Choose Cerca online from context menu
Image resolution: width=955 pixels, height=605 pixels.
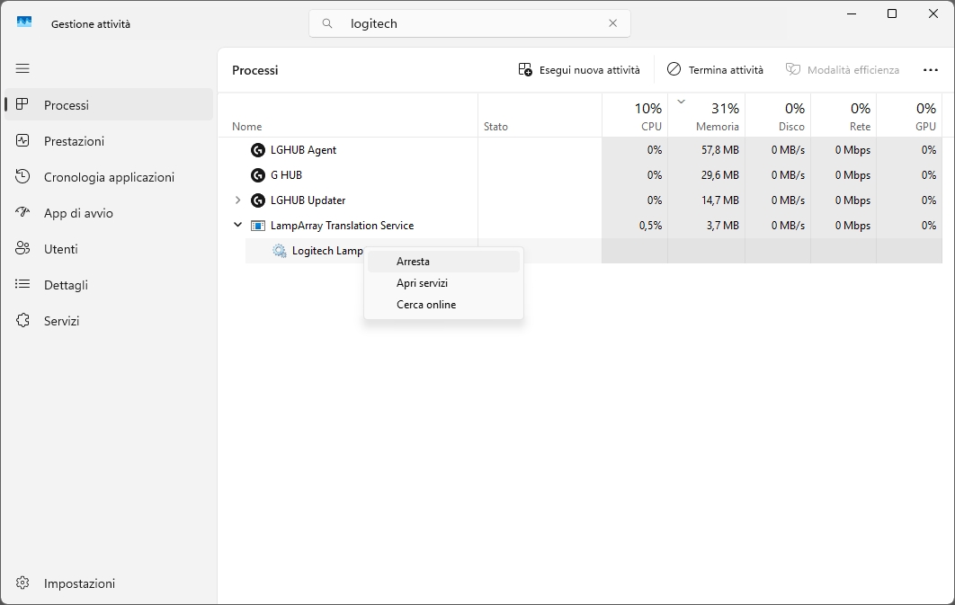coord(444,305)
